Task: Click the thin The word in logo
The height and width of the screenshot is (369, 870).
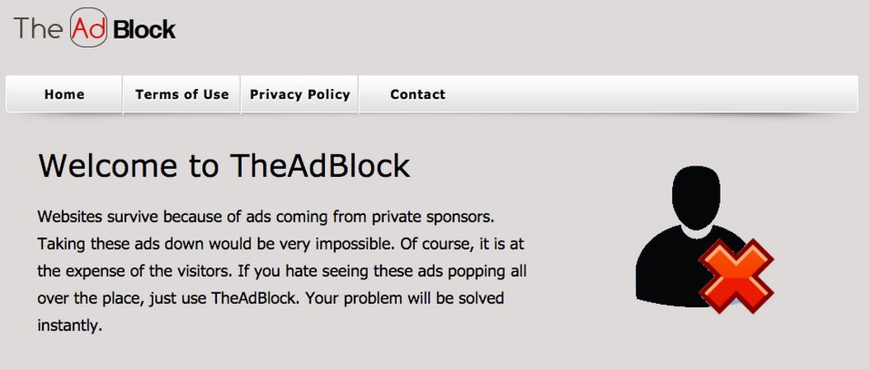Action: pos(38,28)
